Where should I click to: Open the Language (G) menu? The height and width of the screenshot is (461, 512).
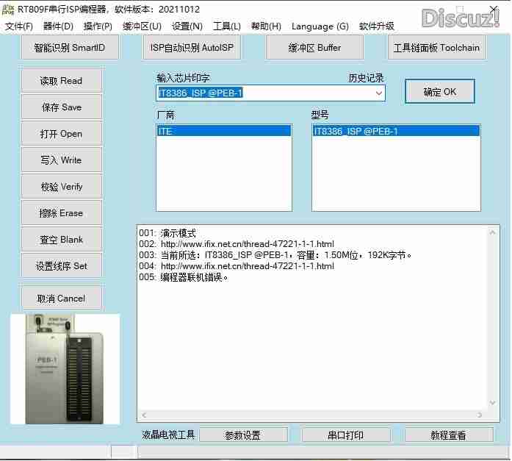coord(320,26)
